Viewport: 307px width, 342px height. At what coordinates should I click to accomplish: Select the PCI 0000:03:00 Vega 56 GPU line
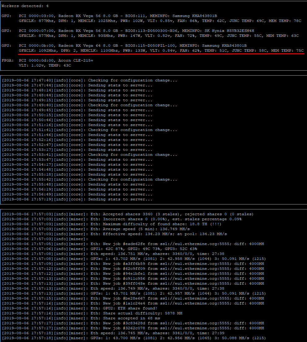[x=118, y=16]
